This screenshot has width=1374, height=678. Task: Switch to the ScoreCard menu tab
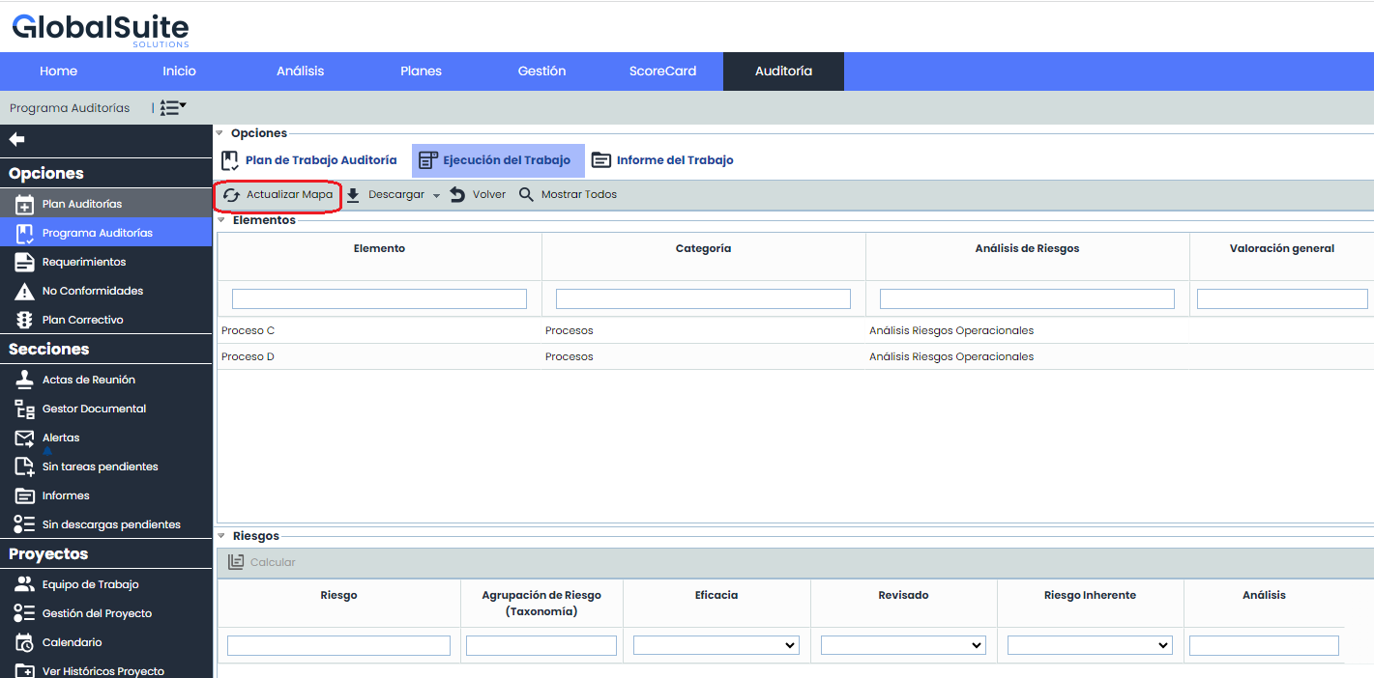coord(662,71)
